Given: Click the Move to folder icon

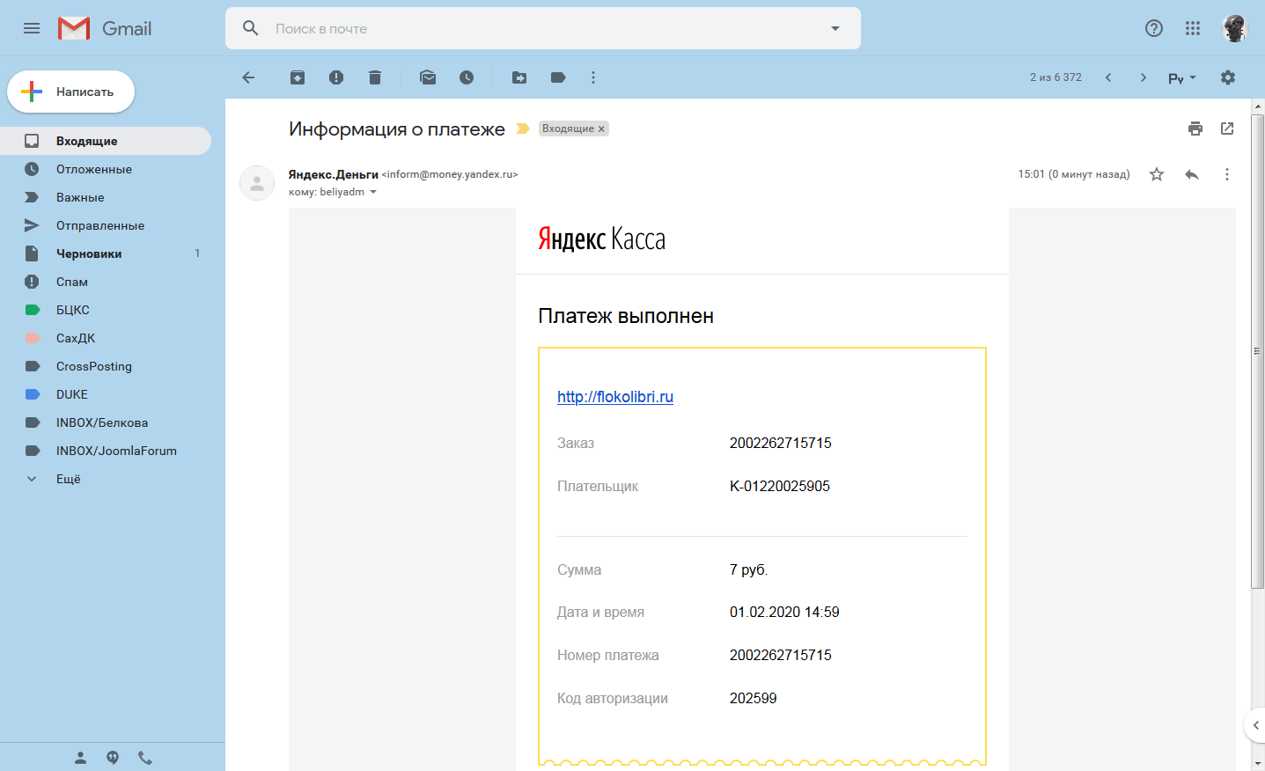Looking at the screenshot, I should [x=519, y=77].
